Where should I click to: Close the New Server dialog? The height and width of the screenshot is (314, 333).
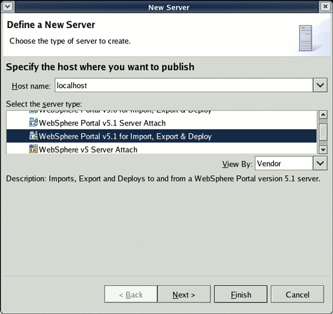click(x=325, y=7)
